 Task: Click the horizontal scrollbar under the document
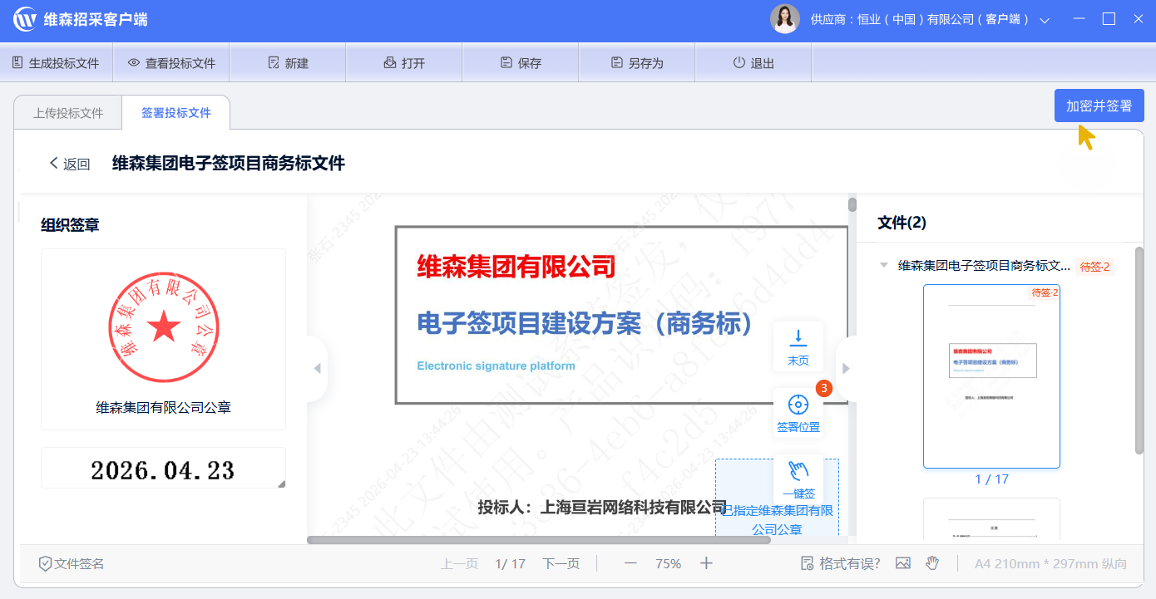pos(538,540)
